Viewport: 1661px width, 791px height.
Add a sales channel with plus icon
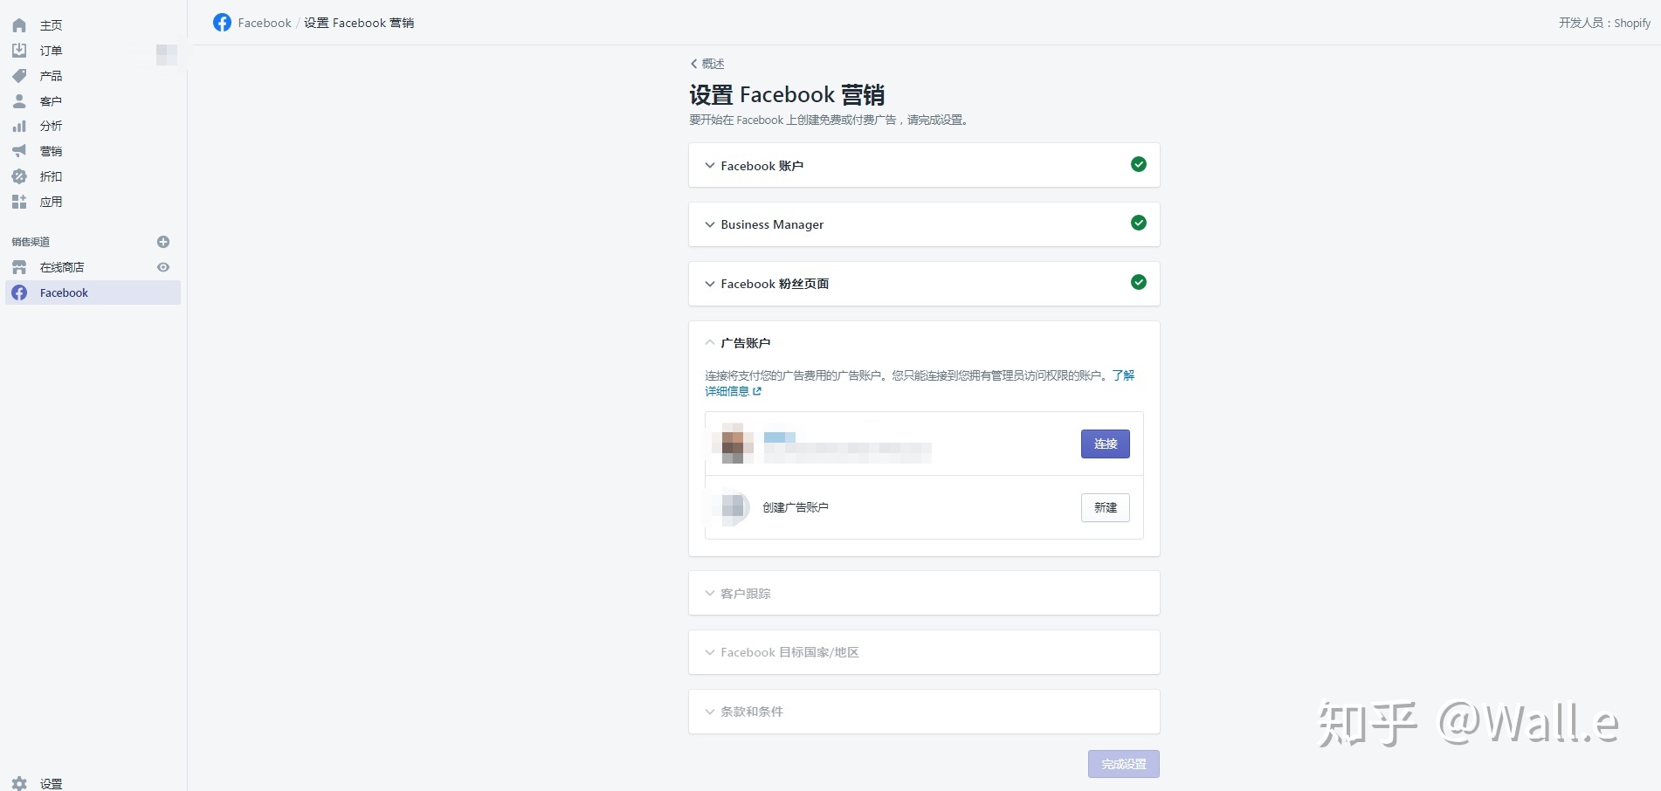[x=163, y=242]
